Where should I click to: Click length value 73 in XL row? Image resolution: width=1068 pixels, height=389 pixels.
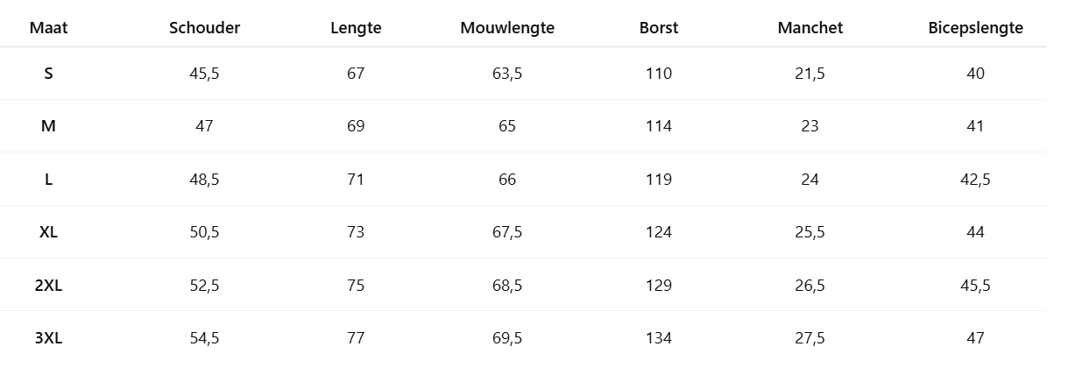[x=356, y=232]
